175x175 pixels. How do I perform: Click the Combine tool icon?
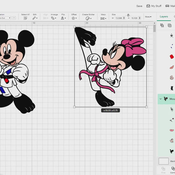tap(173, 169)
